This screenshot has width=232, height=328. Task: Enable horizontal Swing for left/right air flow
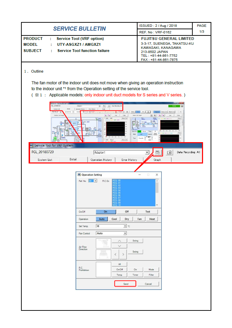coord(135,252)
